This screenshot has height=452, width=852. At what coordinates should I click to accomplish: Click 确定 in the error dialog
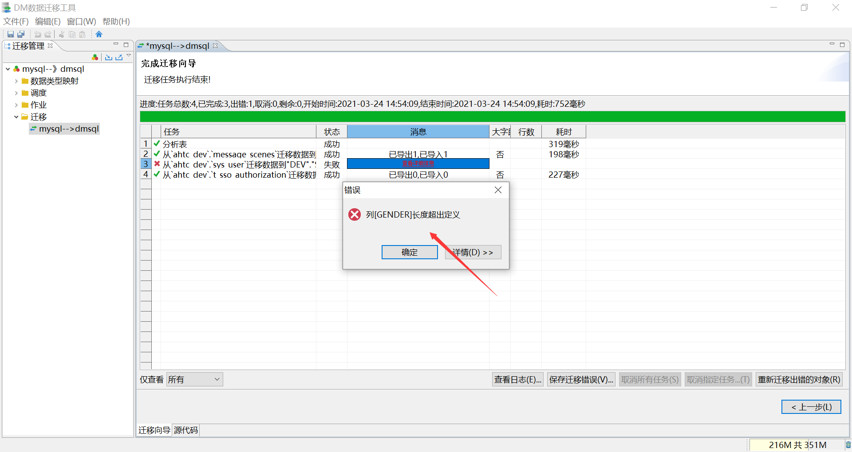tap(409, 252)
